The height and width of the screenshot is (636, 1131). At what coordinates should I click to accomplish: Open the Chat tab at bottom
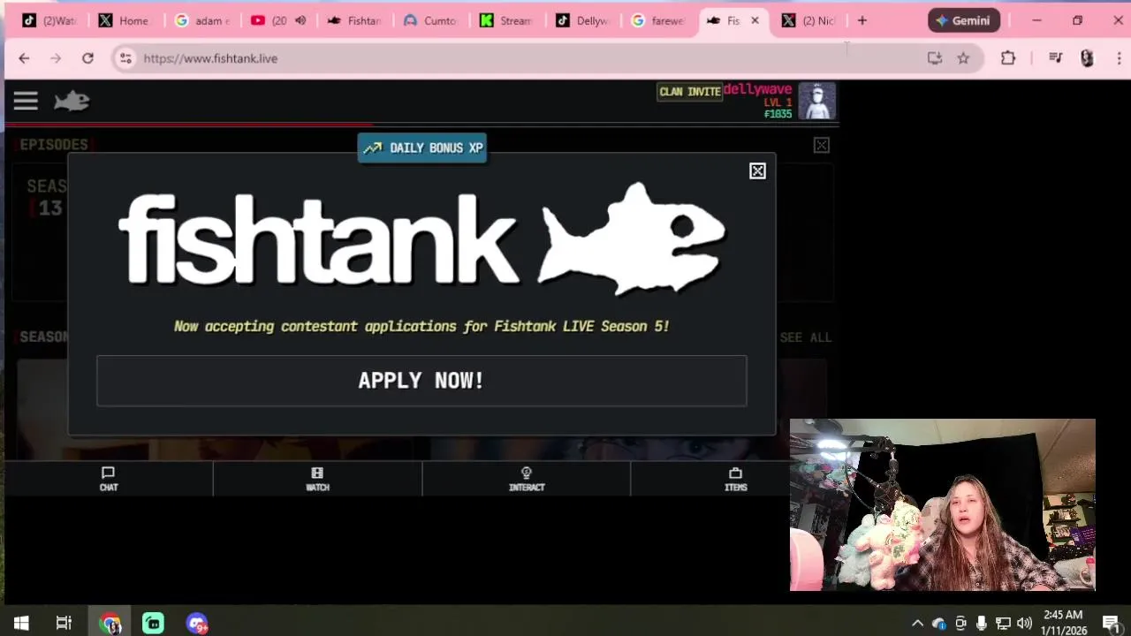click(x=109, y=479)
